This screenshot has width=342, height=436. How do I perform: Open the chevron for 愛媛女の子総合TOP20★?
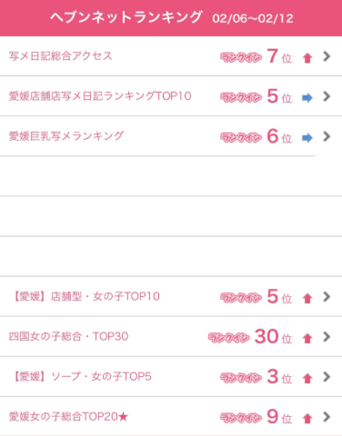point(327,417)
